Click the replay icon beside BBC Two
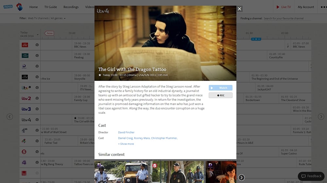 coord(37,56)
